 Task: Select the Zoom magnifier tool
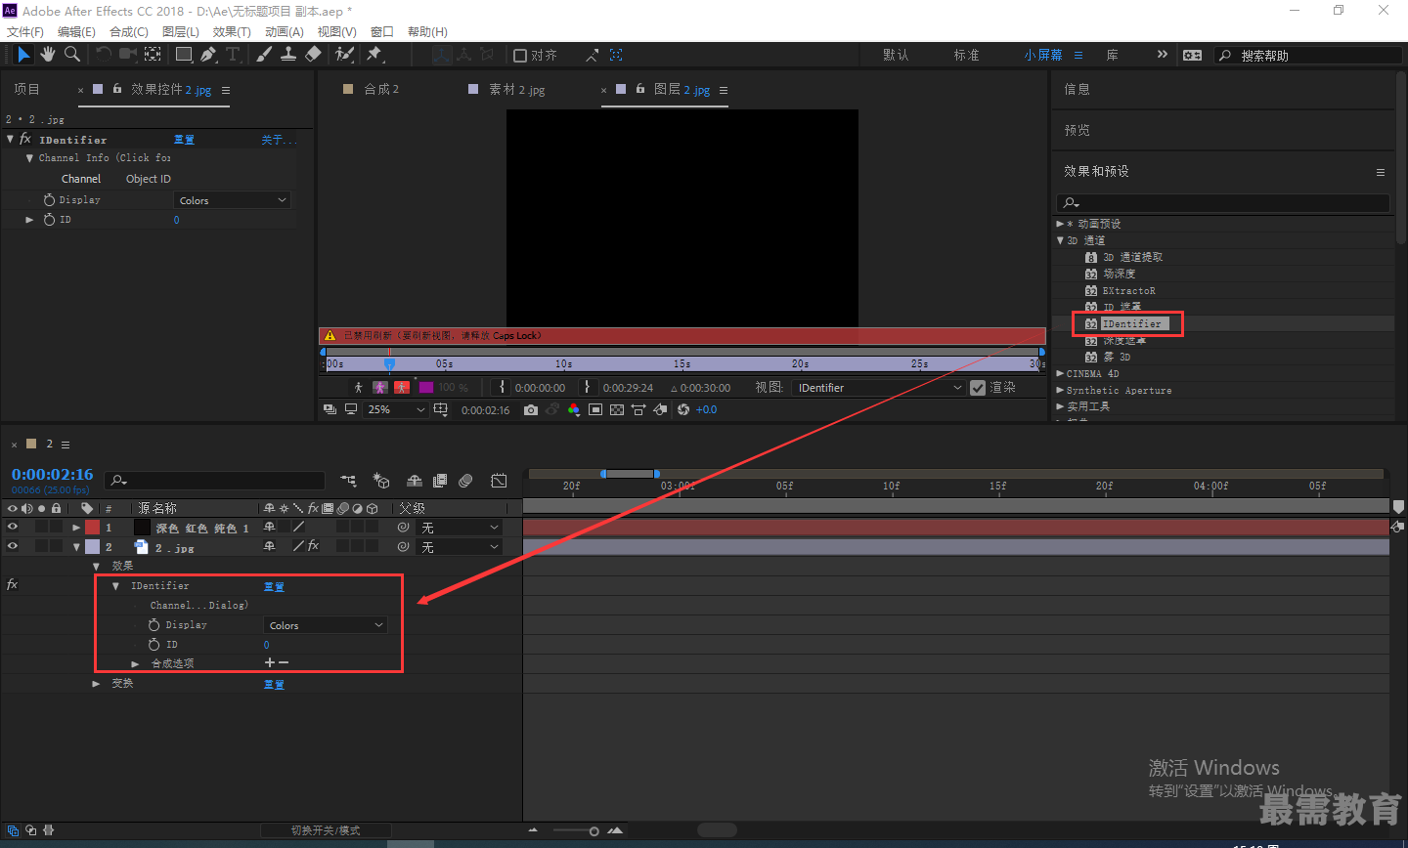[x=71, y=55]
